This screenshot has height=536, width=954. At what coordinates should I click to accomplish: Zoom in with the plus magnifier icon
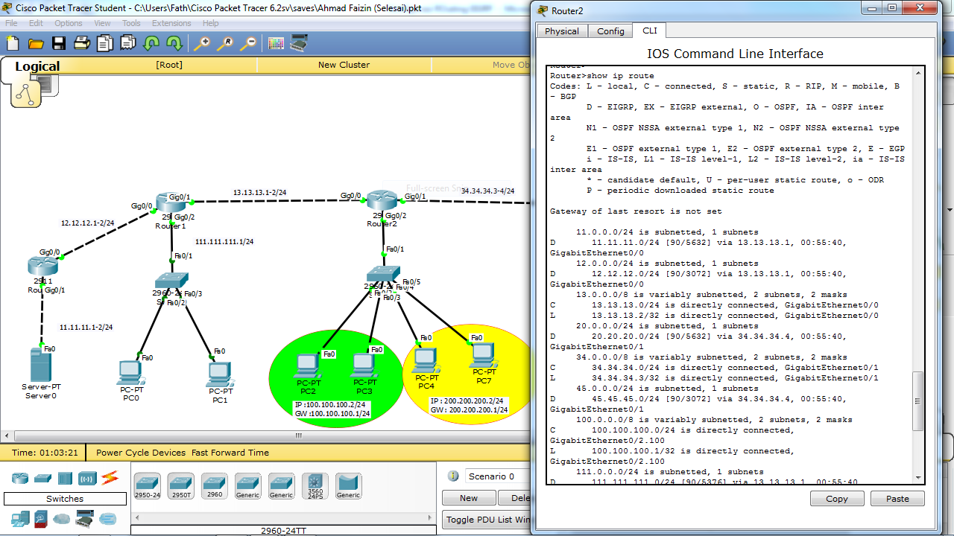pos(201,43)
